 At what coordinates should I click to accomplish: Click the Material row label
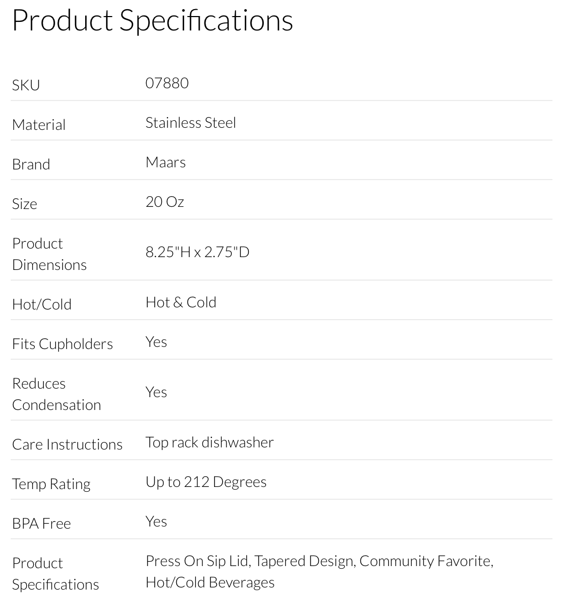coord(39,125)
